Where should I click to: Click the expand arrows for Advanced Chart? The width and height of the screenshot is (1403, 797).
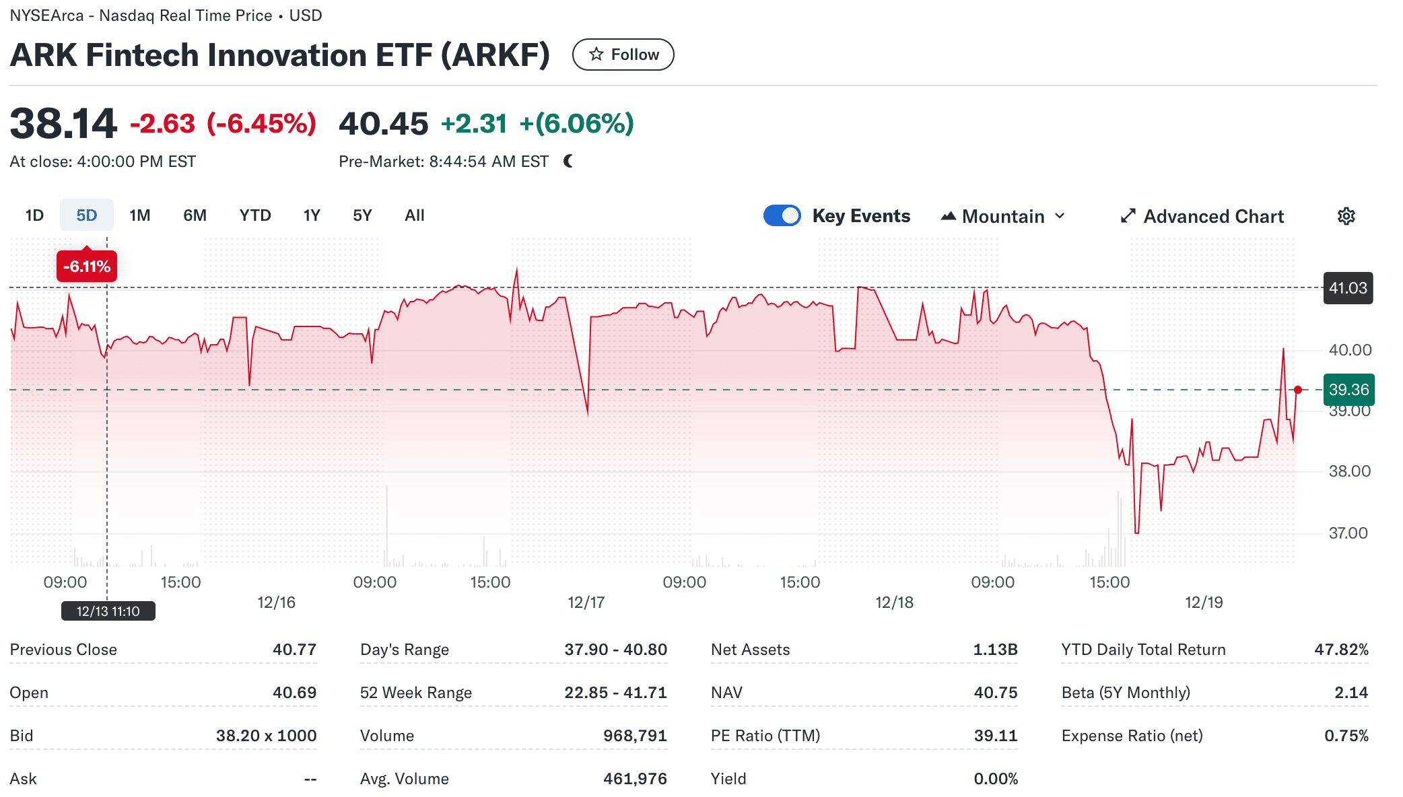(1128, 215)
